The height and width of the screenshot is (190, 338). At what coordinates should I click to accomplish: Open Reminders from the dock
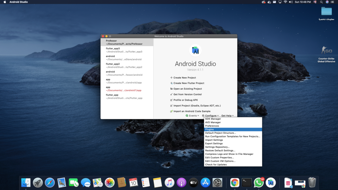pos(146,183)
